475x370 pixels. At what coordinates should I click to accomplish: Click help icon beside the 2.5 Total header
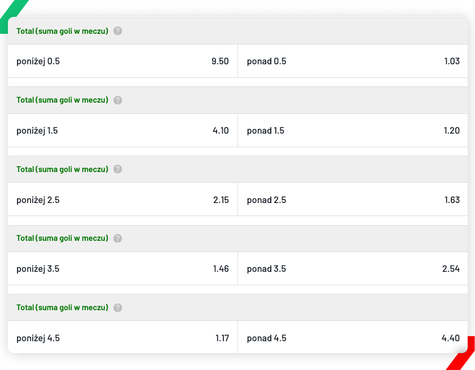click(117, 169)
